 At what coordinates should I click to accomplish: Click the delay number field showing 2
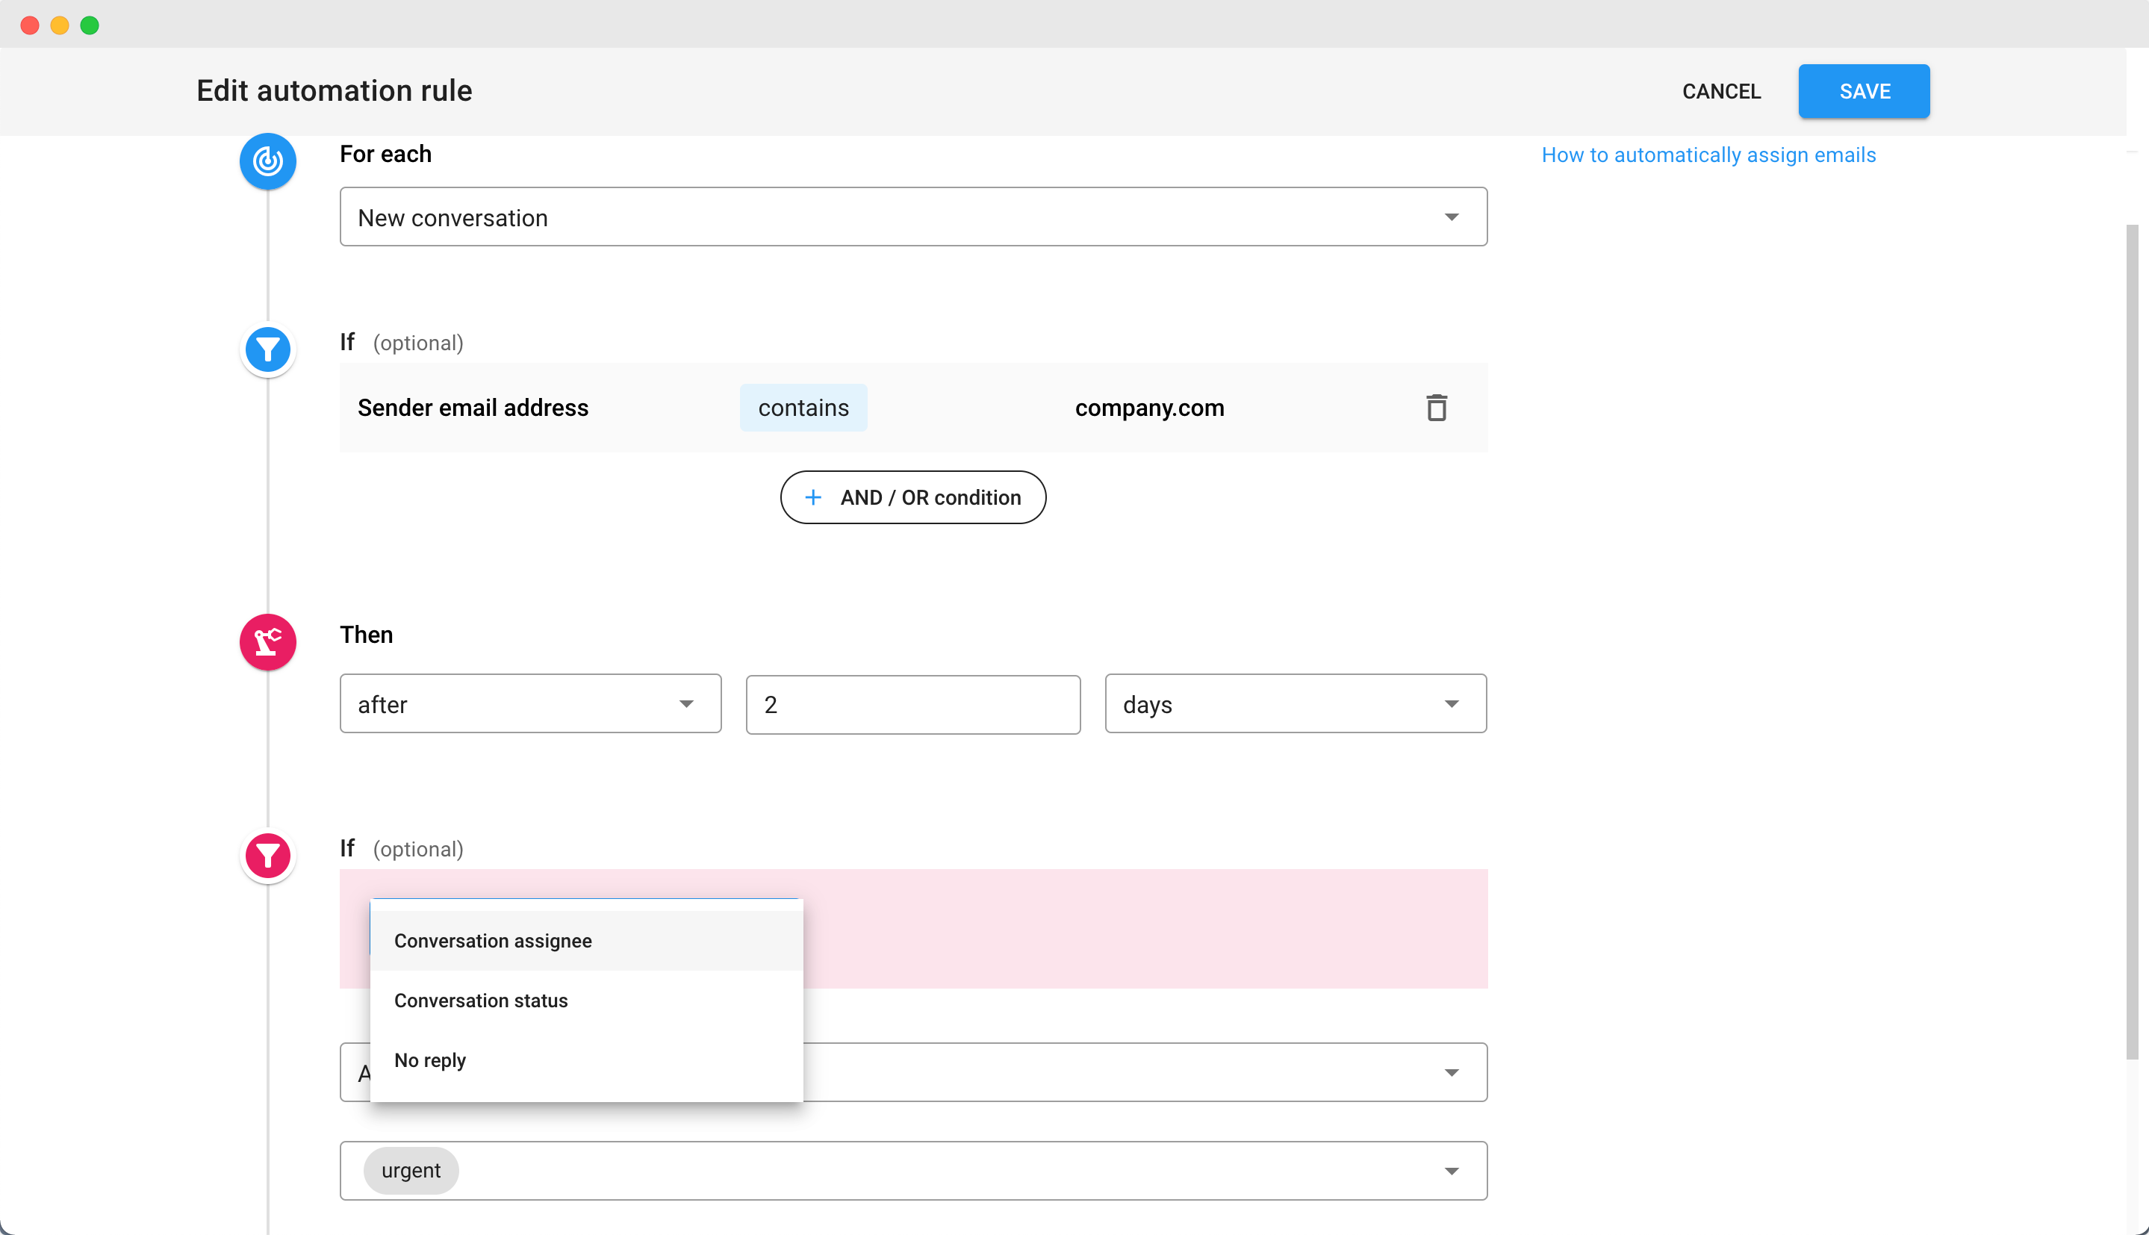point(912,704)
